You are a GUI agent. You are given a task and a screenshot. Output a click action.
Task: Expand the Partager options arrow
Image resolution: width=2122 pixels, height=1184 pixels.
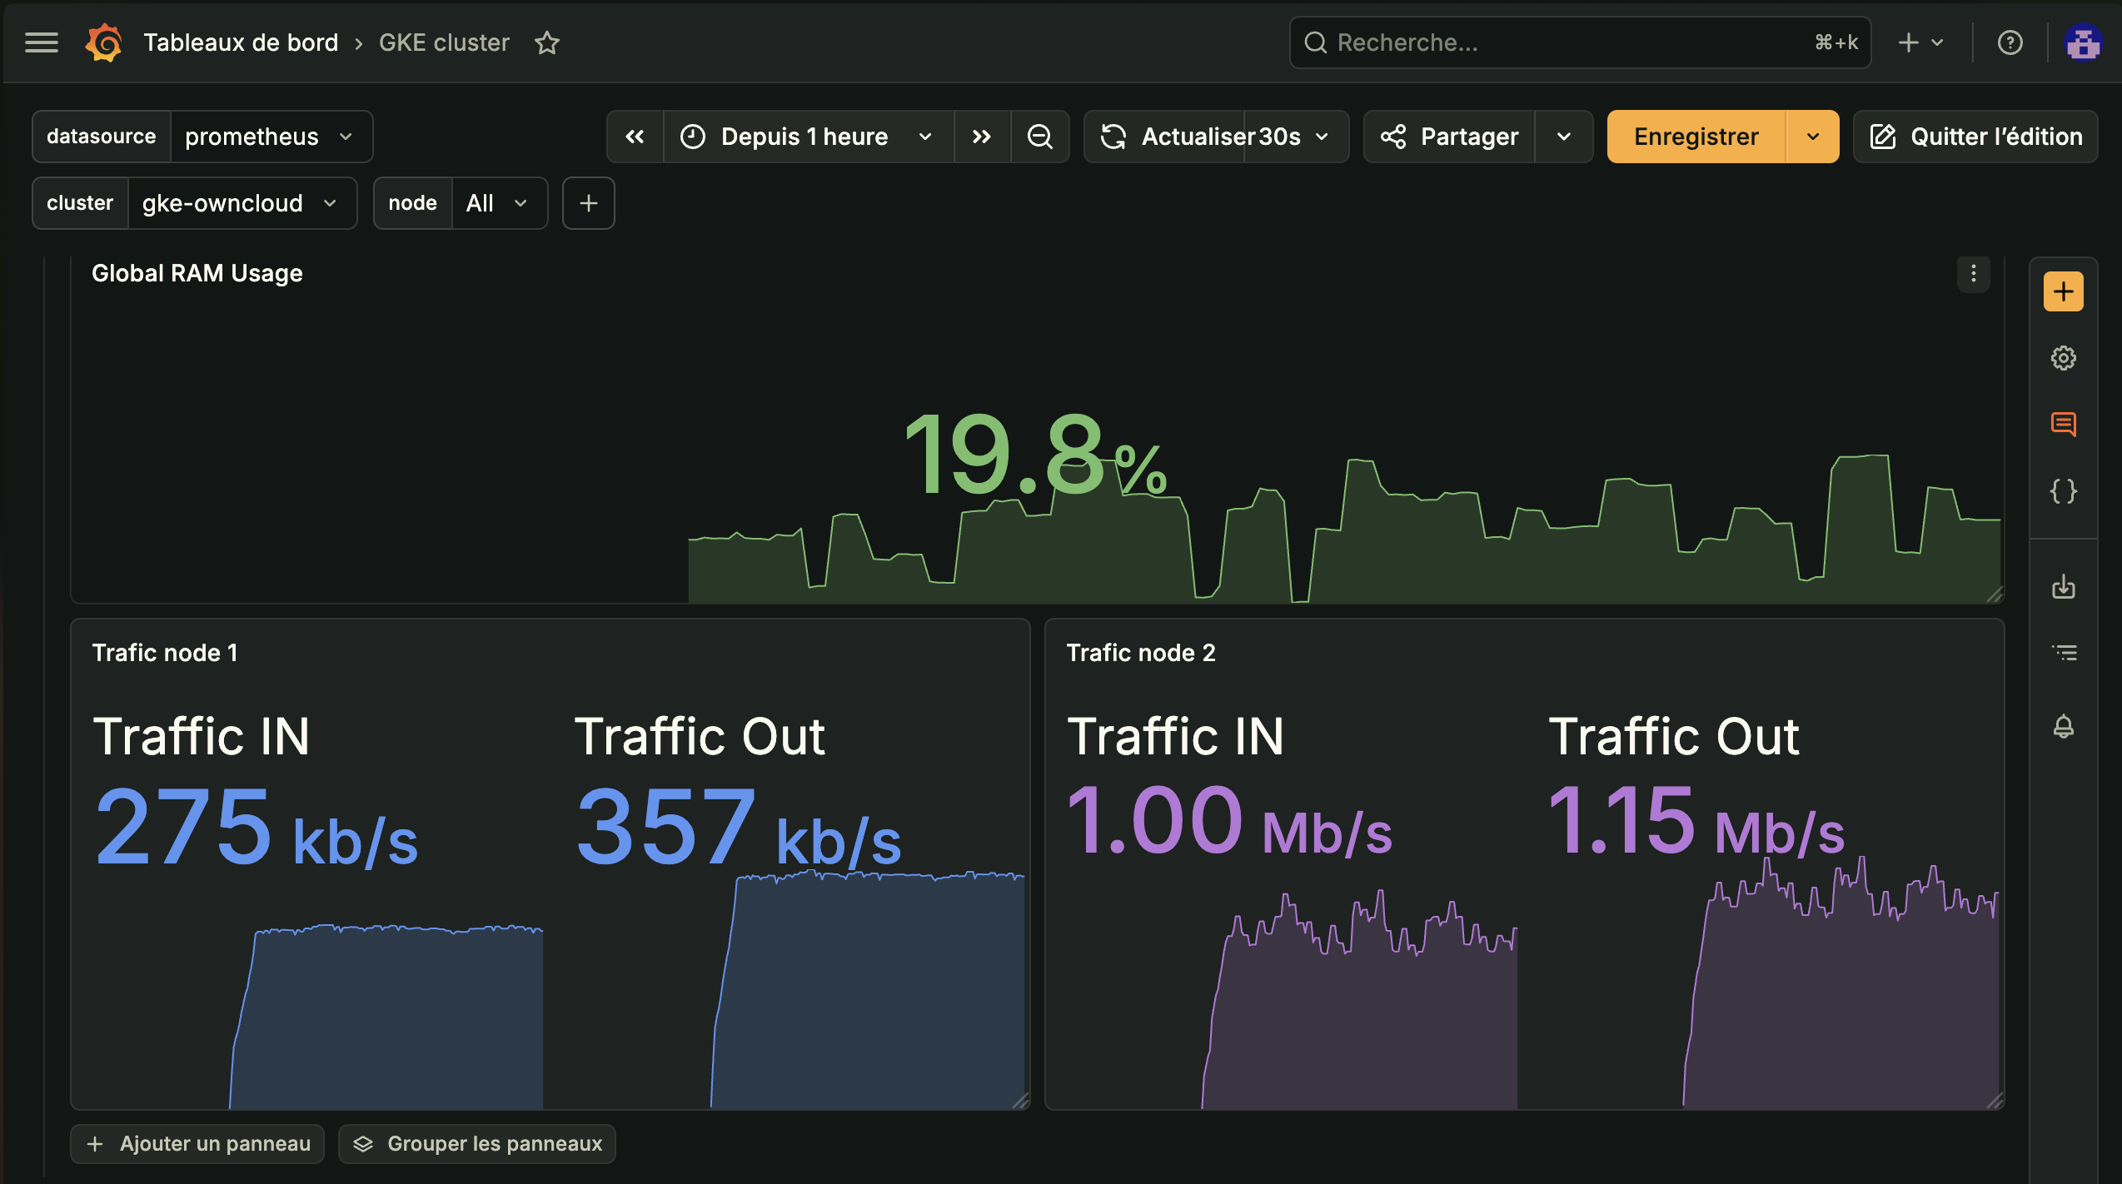(1563, 137)
